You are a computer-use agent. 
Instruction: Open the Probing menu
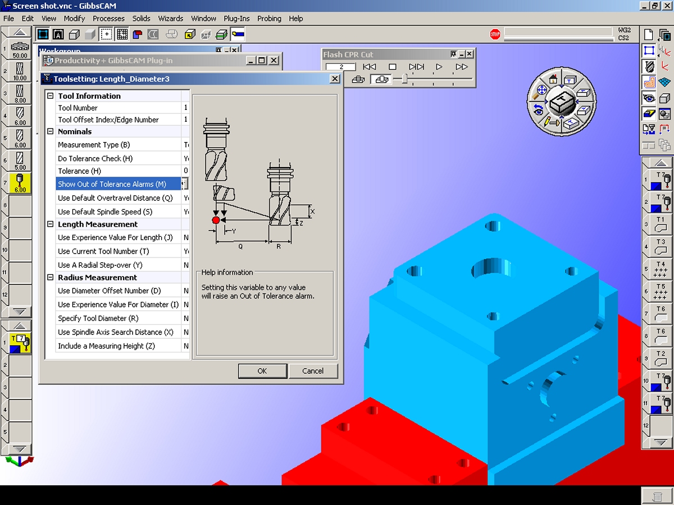tap(269, 19)
